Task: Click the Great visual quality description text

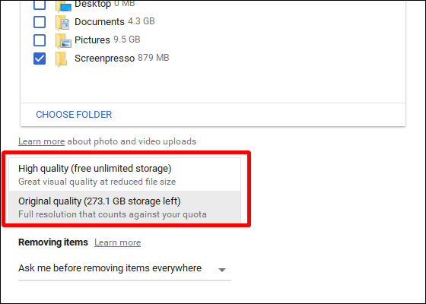Action: click(97, 182)
